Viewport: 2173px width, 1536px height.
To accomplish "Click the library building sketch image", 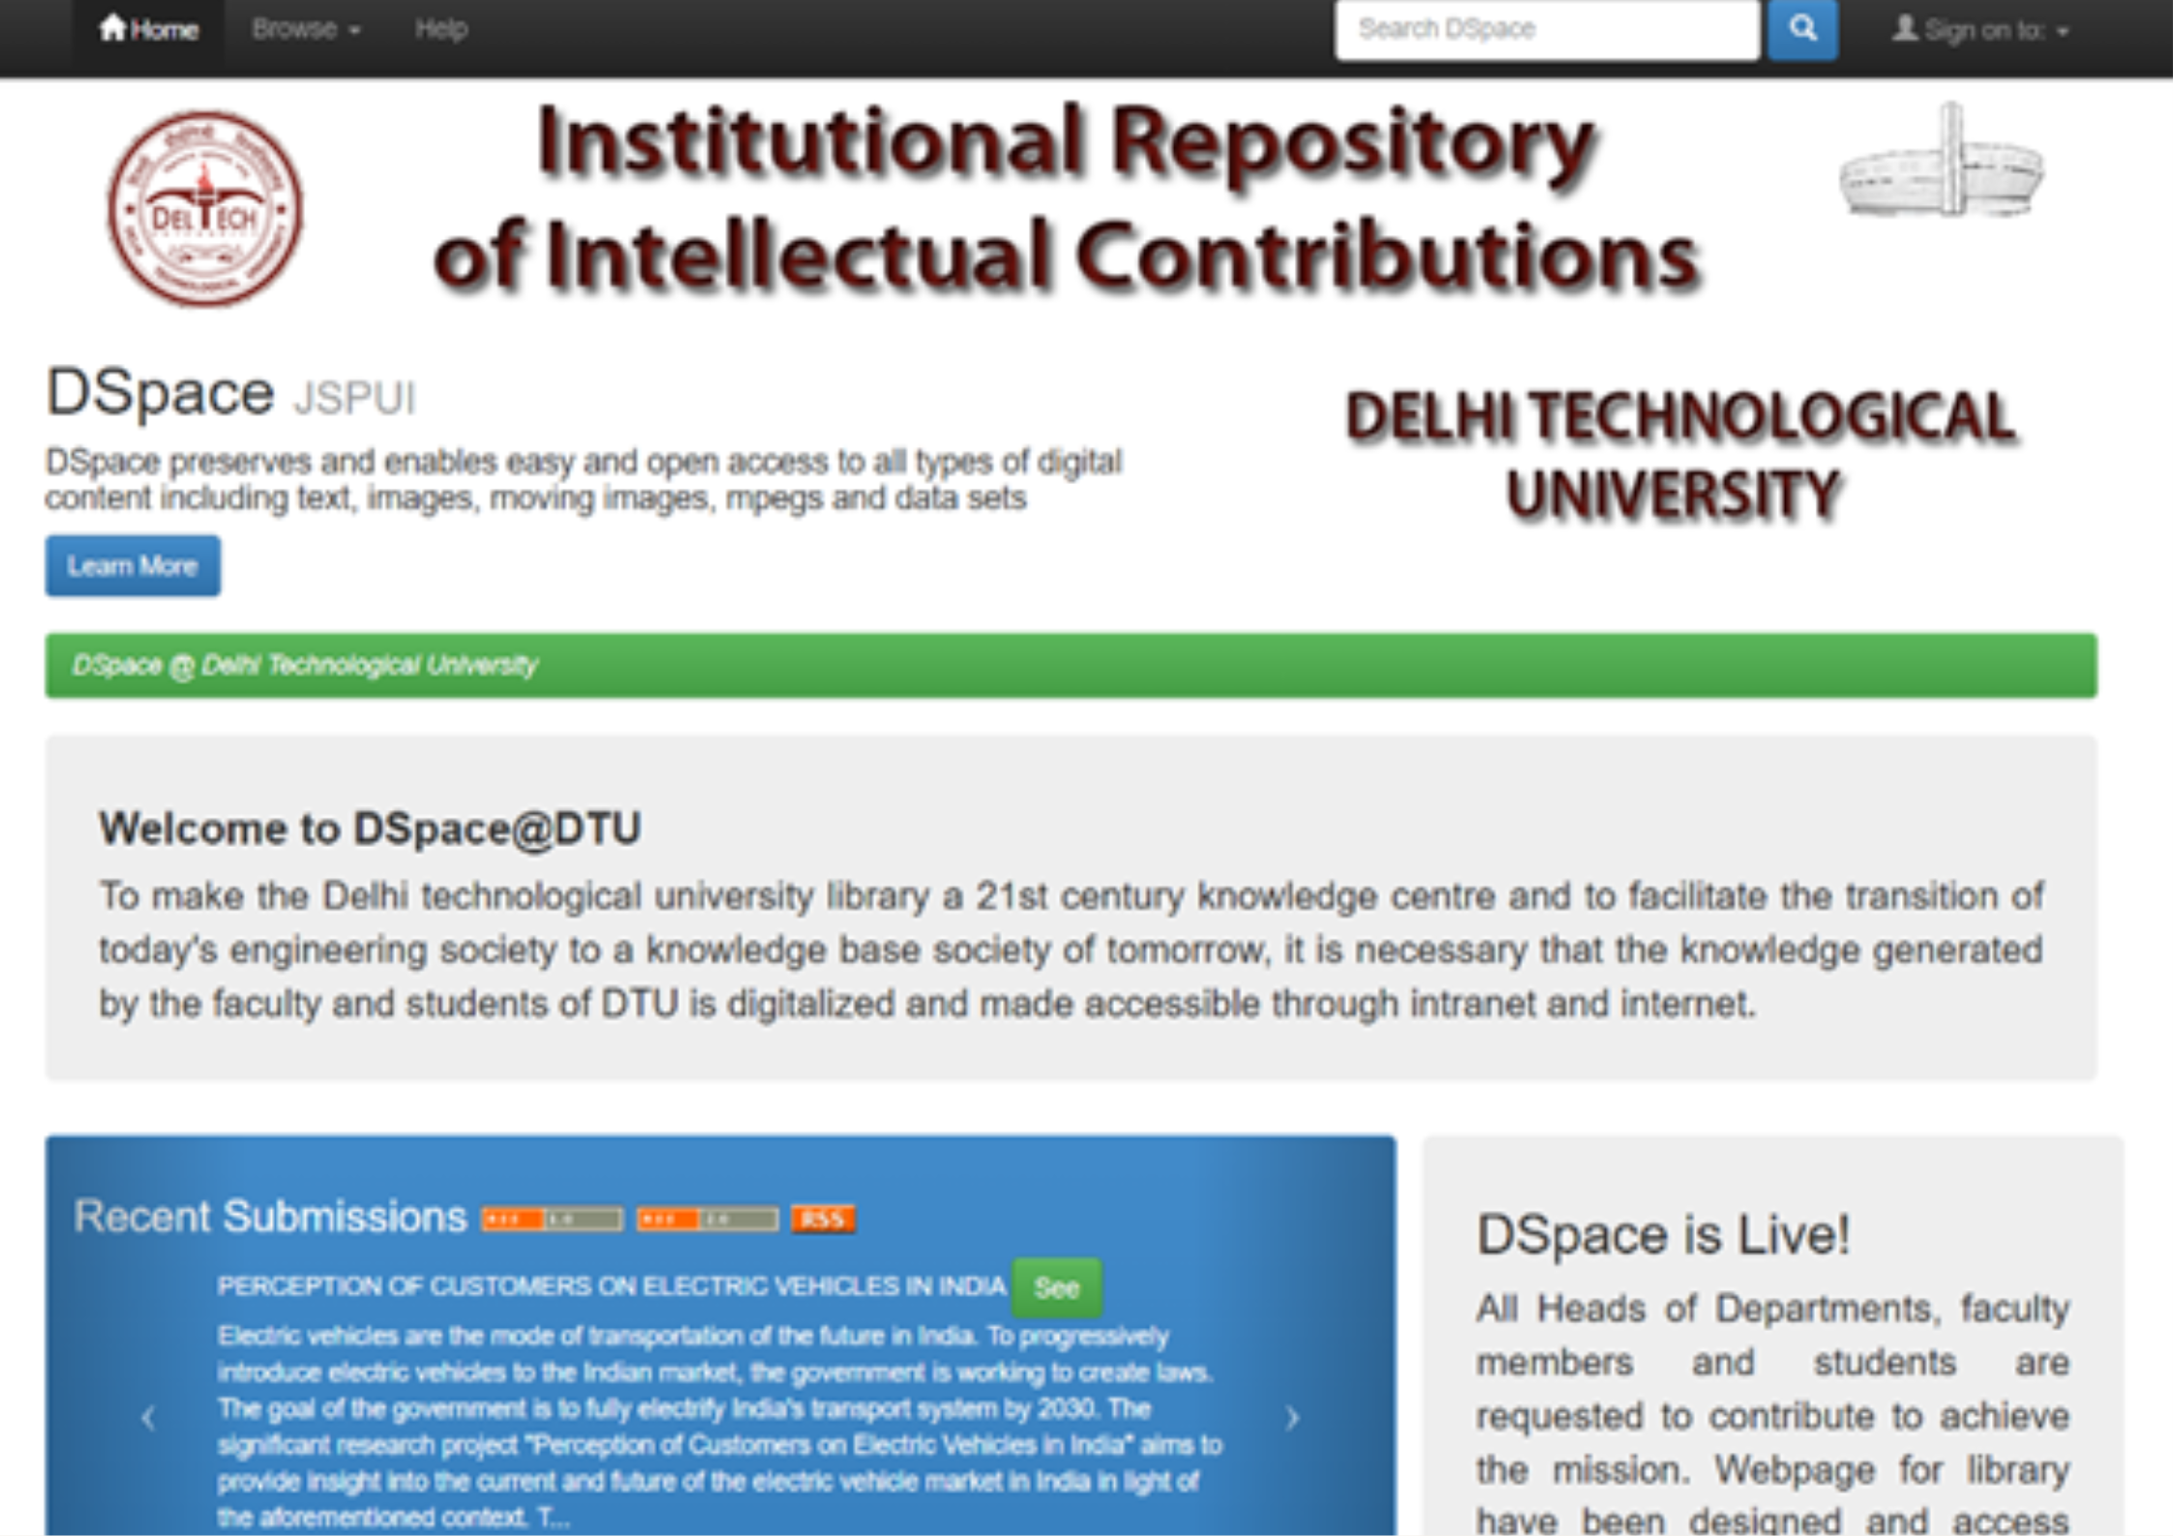I will pyautogui.click(x=1943, y=161).
